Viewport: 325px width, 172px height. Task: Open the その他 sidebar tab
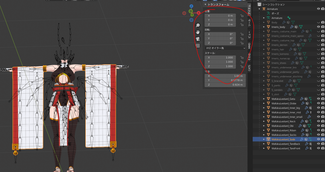[249, 57]
